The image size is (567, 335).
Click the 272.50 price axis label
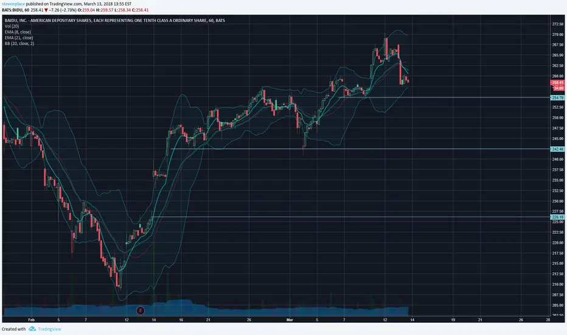[x=558, y=24]
